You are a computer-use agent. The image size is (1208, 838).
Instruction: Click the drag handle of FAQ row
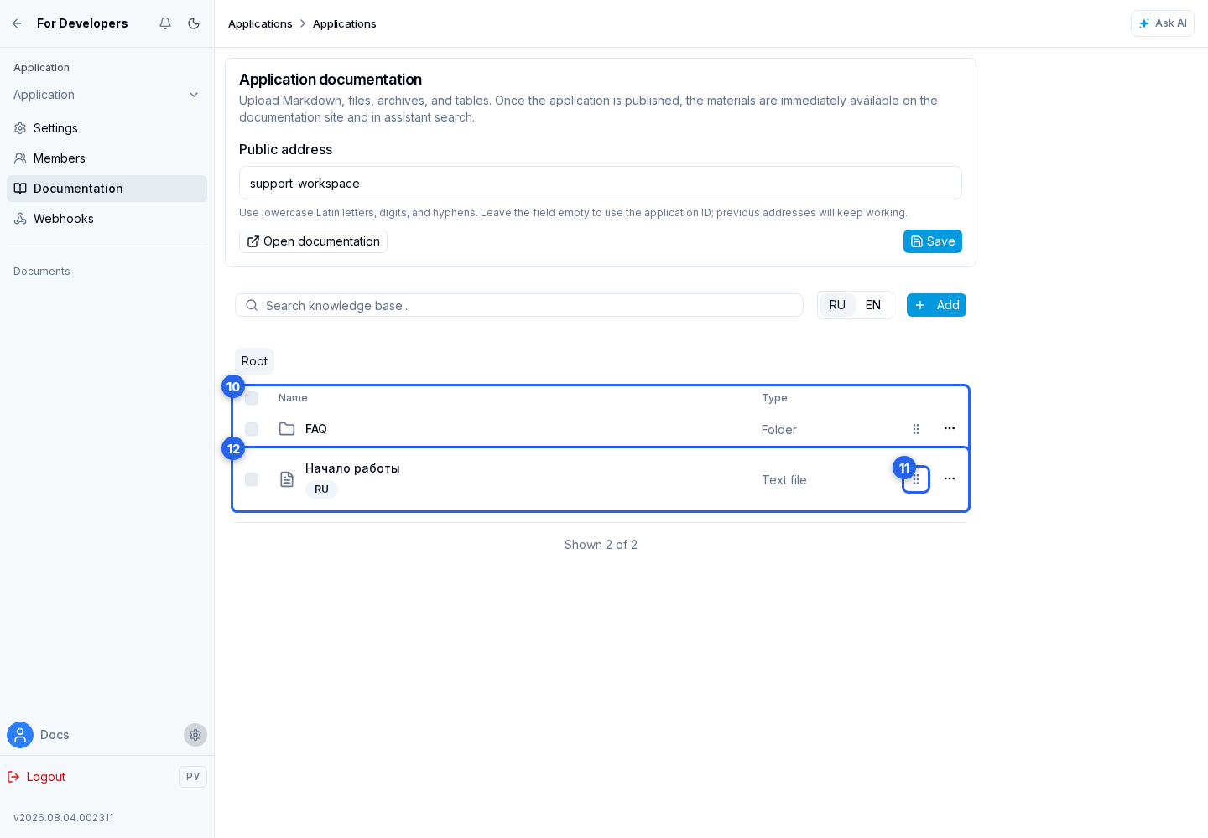point(916,429)
